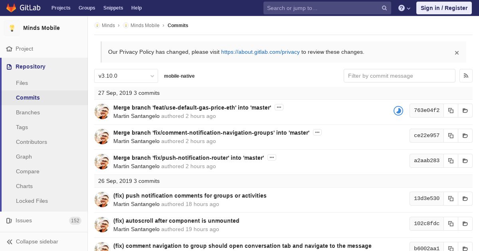Expand description of 'fix/push-notification-router' merge commit
Screen dimensions: 479x251
tap(272, 157)
